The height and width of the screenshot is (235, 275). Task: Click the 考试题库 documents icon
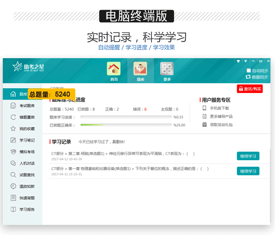[x=13, y=105]
